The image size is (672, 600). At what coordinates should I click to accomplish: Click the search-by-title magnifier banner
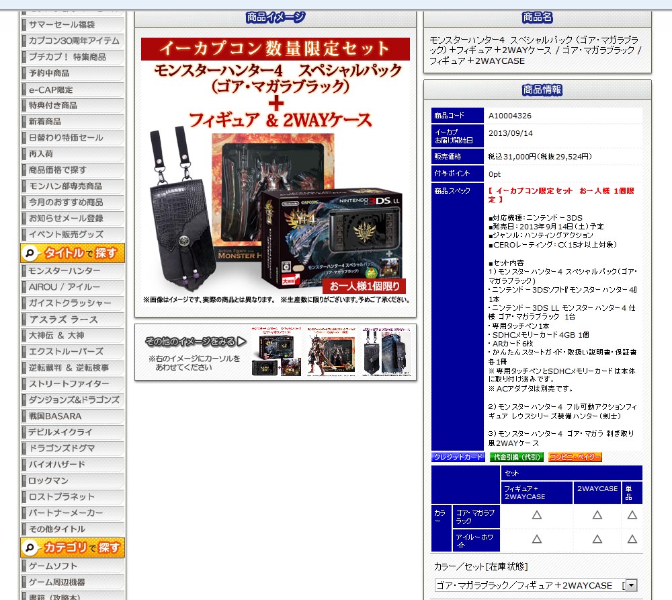click(72, 253)
